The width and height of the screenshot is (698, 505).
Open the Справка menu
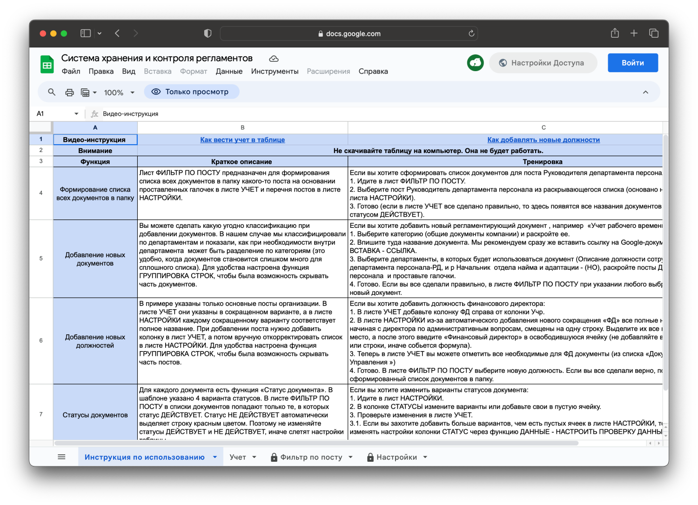coord(373,72)
